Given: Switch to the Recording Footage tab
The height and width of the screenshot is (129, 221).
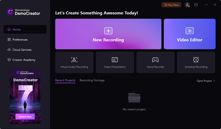Looking at the screenshot, I should click(92, 80).
